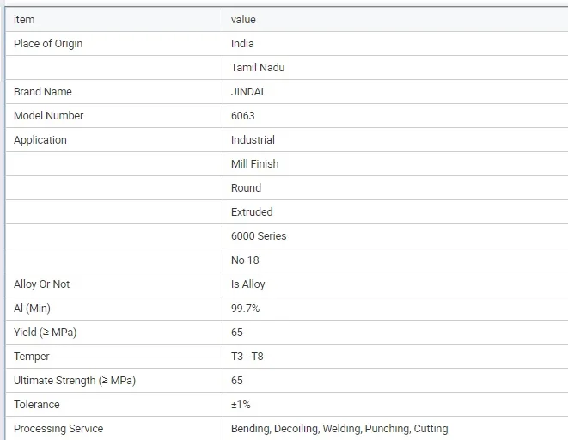Click the 'Mill Finish' value
568x440 pixels.
click(254, 163)
